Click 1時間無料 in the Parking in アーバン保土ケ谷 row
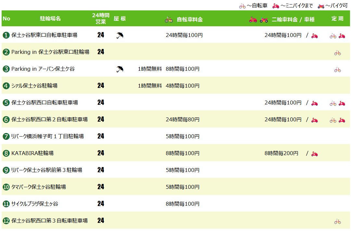Viewport: 351px width, 231px height. (x=150, y=69)
